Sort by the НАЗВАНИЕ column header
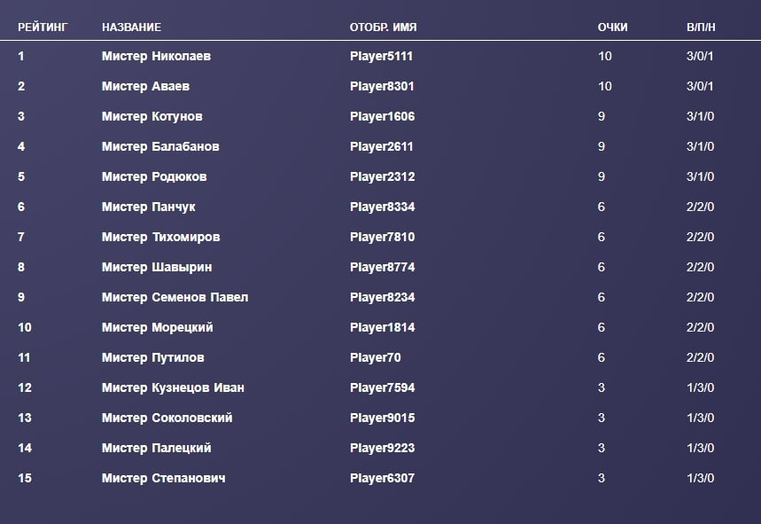Image resolution: width=761 pixels, height=524 pixels. coord(131,27)
